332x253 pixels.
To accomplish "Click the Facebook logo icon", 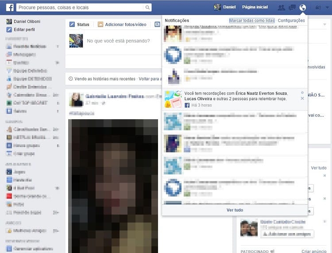I will point(10,8).
